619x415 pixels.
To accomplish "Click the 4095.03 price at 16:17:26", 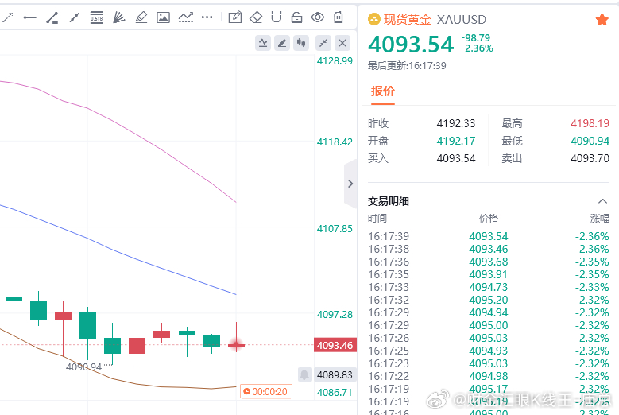I will pyautogui.click(x=489, y=338).
